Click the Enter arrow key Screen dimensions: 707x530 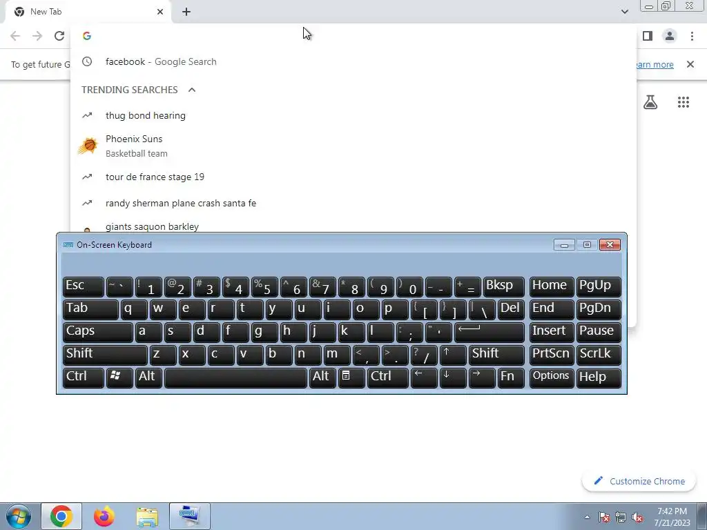point(490,332)
